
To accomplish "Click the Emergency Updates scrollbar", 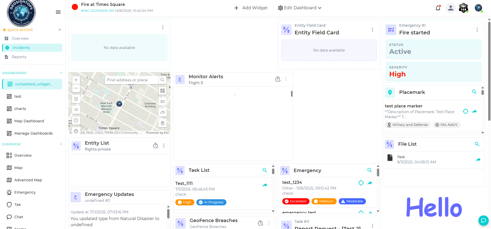I will coord(168,214).
